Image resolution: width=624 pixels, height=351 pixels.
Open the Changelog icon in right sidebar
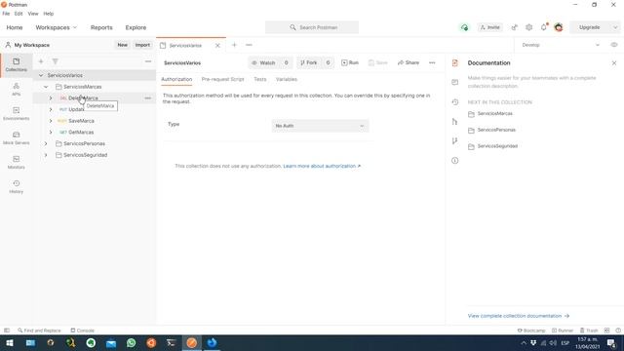(455, 101)
